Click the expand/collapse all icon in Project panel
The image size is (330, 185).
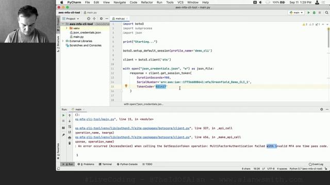pyautogui.click(x=94, y=18)
